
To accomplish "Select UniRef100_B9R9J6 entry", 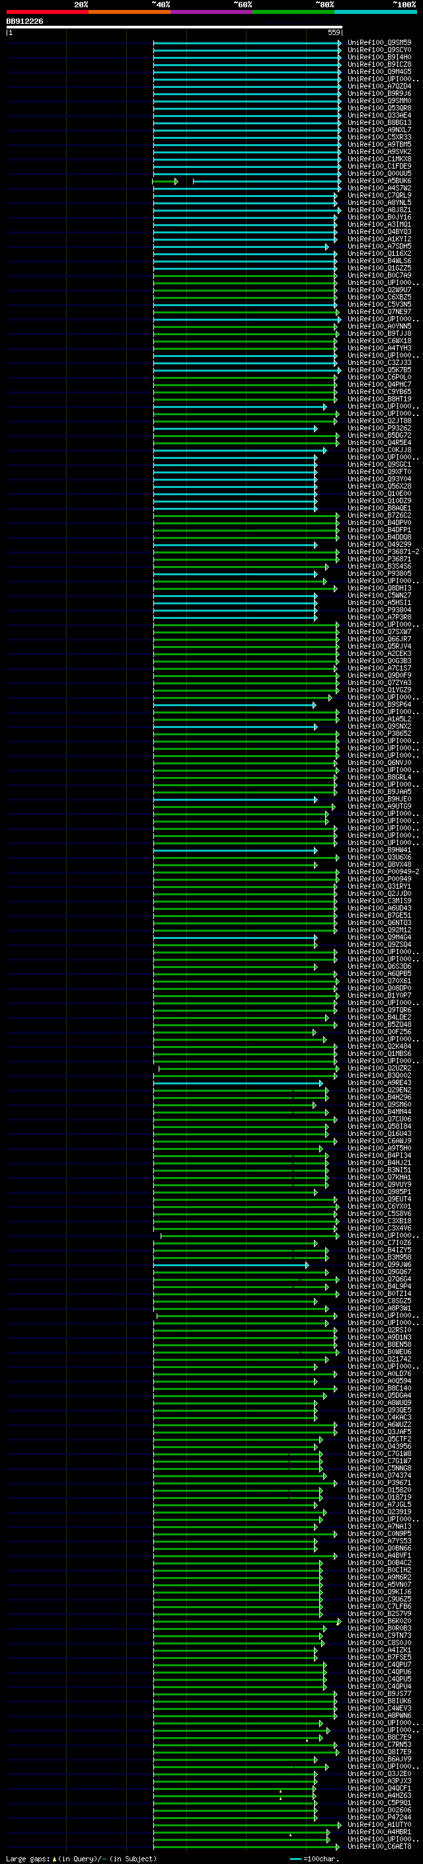I will (379, 94).
